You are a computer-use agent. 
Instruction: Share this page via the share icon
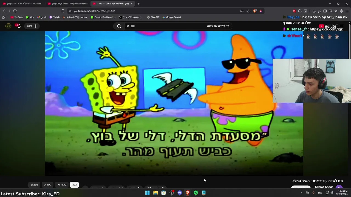click(x=248, y=11)
